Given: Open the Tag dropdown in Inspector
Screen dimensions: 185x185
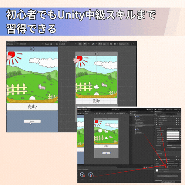Looking at the screenshot, I should coord(164,116).
